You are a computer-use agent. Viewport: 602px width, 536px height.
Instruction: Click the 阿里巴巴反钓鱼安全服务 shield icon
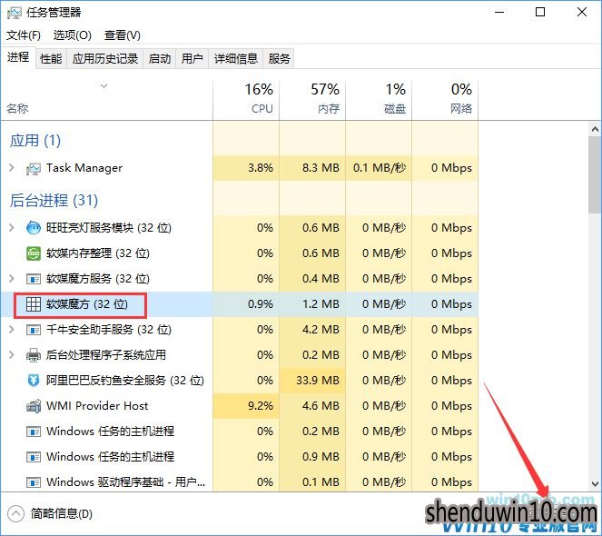(x=34, y=381)
